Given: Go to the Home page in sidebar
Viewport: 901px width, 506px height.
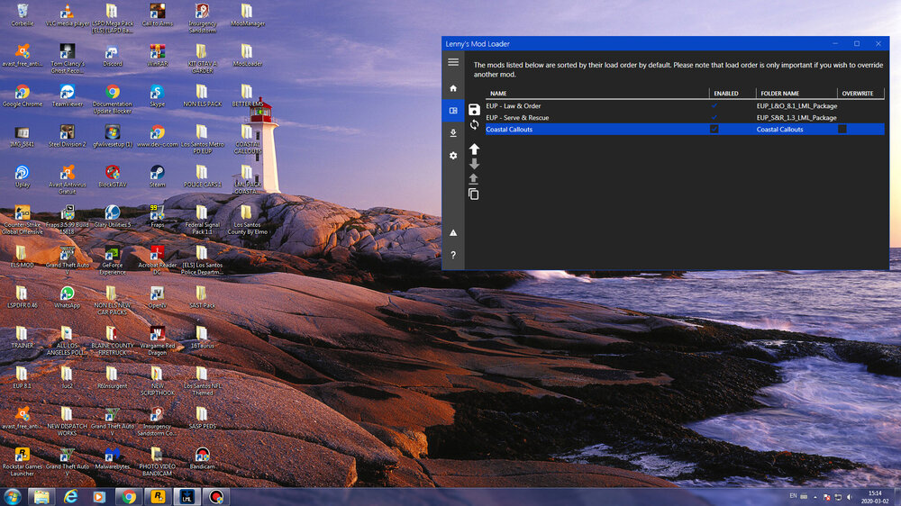Looking at the screenshot, I should coord(453,88).
